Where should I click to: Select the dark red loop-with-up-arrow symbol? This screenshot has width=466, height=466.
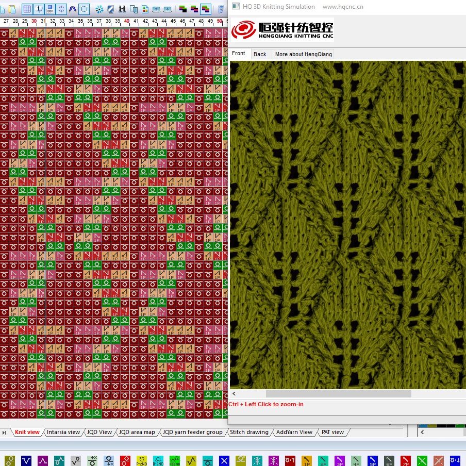coord(290,461)
